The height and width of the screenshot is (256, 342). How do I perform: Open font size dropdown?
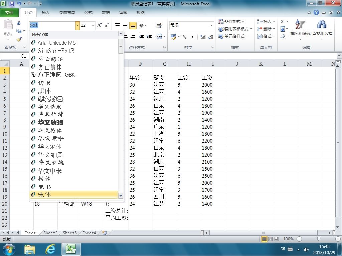point(93,25)
